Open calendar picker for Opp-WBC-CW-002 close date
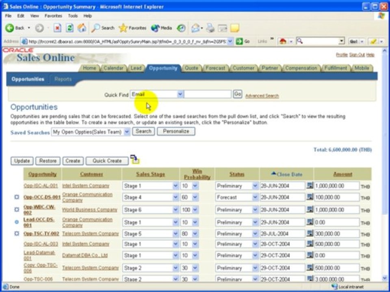This screenshot has width=390, height=292. point(310,209)
